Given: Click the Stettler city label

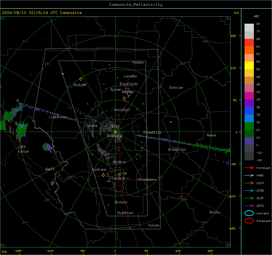Looking at the screenshot, I should (x=176, y=88).
